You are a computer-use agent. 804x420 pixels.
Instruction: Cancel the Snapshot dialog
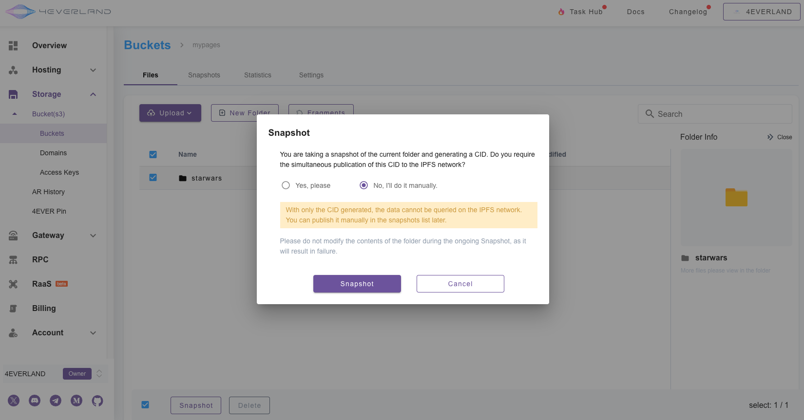460,284
